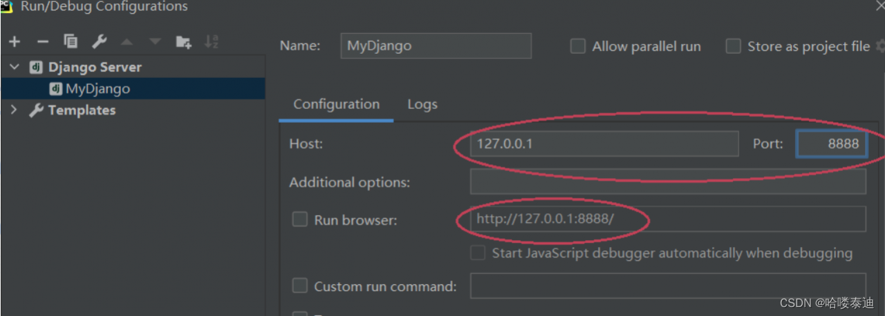Viewport: 885px width, 316px height.
Task: Collapse the Django Server tree node
Action: [x=14, y=67]
